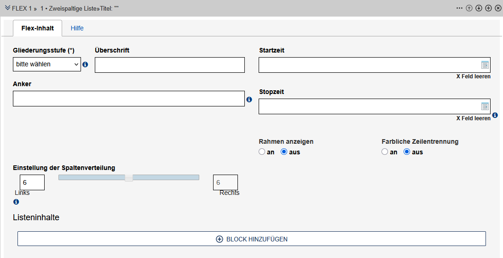Open Gliederungsstufe 'bitte wählen' dropdown
Viewport: 503px width, 258px height.
pyautogui.click(x=47, y=64)
